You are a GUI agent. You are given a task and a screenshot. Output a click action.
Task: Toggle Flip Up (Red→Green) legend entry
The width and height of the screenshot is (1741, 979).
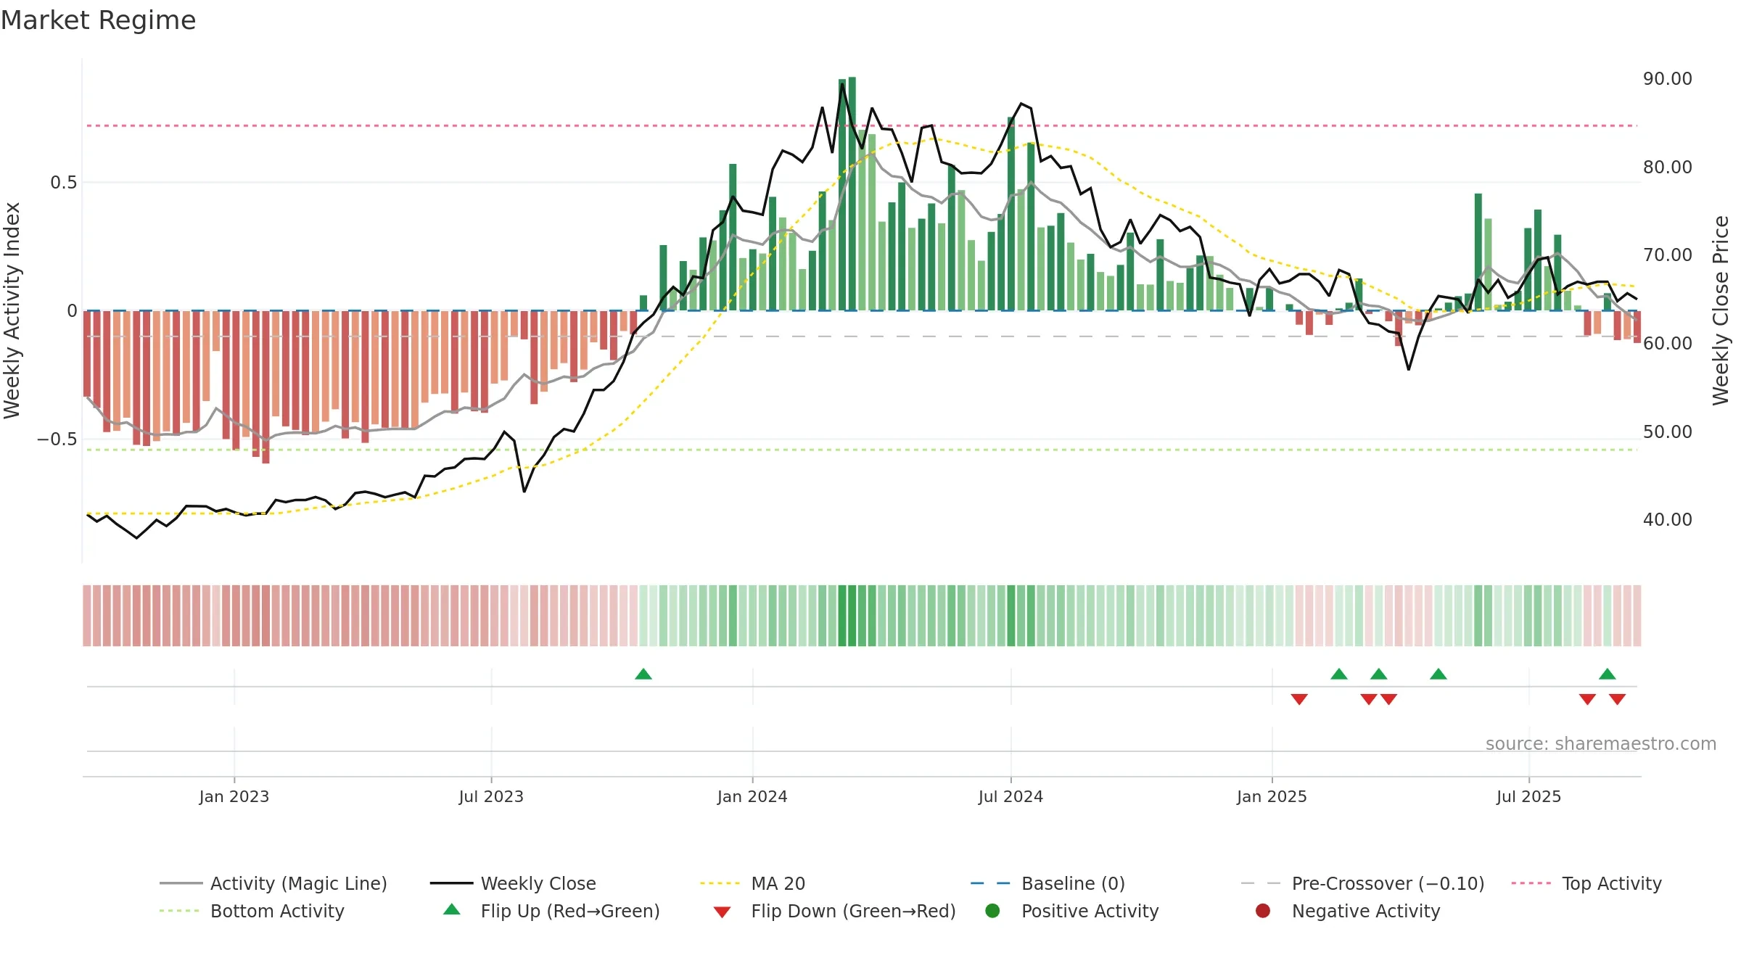pyautogui.click(x=551, y=911)
